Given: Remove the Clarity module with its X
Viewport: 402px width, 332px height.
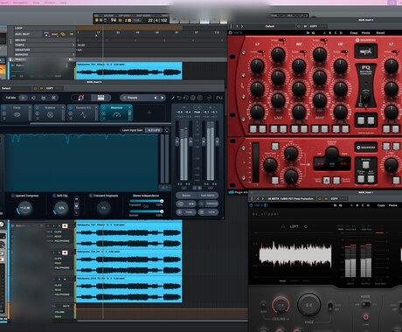Looking at the screenshot, I should click(x=30, y=107).
